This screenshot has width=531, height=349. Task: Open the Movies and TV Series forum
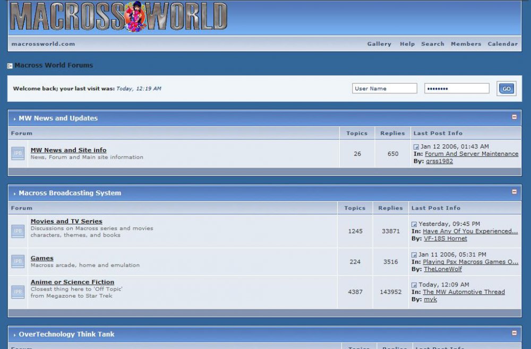tap(66, 221)
